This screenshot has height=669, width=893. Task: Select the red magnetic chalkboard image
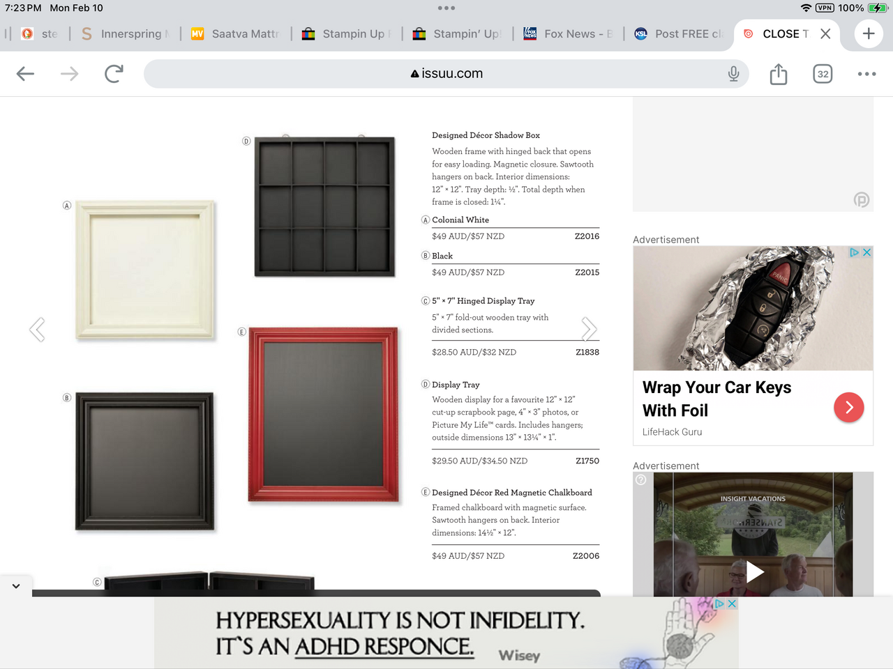(324, 414)
